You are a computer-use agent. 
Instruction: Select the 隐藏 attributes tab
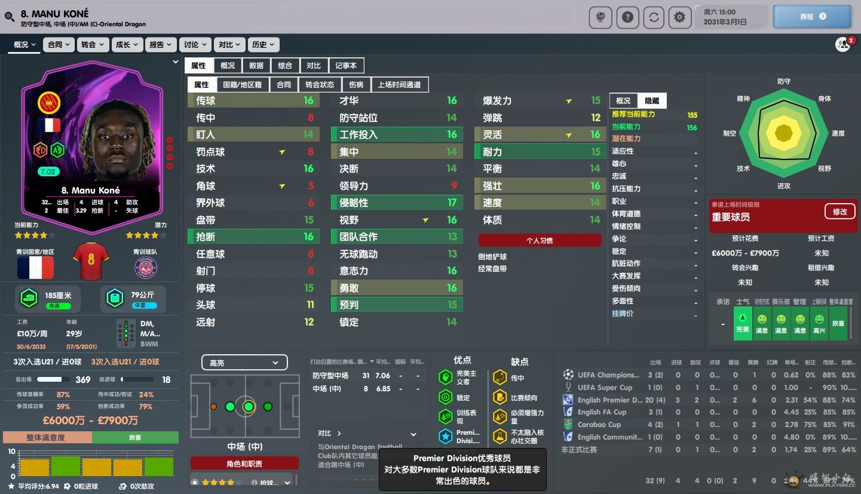[x=652, y=101]
